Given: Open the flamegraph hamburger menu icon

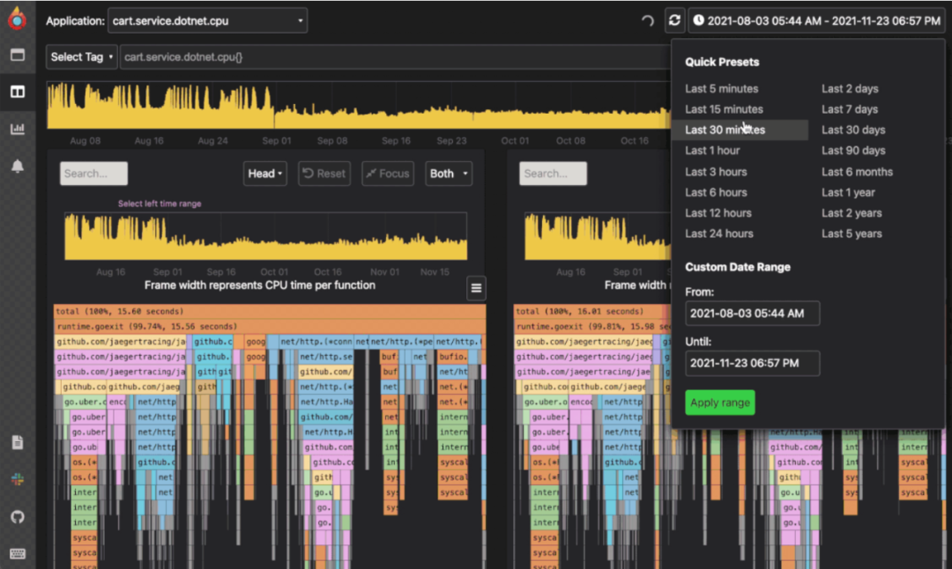Looking at the screenshot, I should coord(476,288).
